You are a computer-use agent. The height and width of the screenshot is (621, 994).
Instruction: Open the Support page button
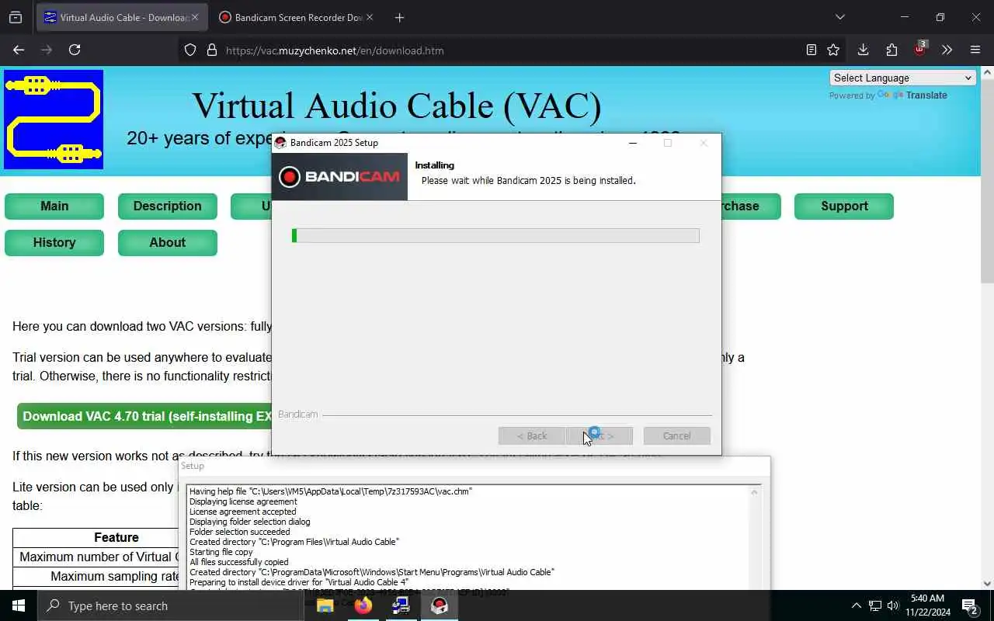844,206
